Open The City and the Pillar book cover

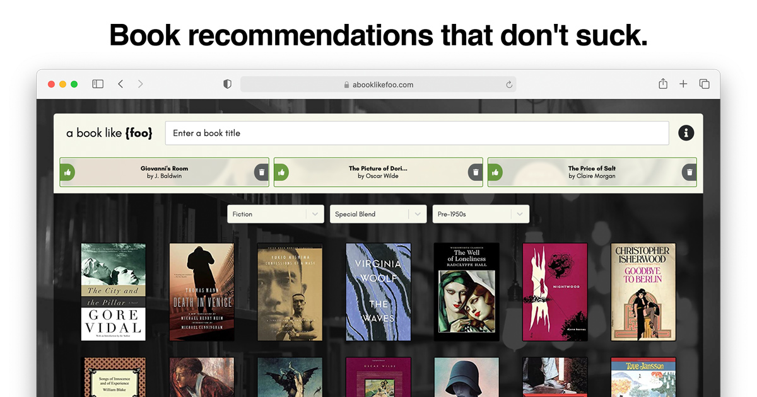pyautogui.click(x=114, y=292)
